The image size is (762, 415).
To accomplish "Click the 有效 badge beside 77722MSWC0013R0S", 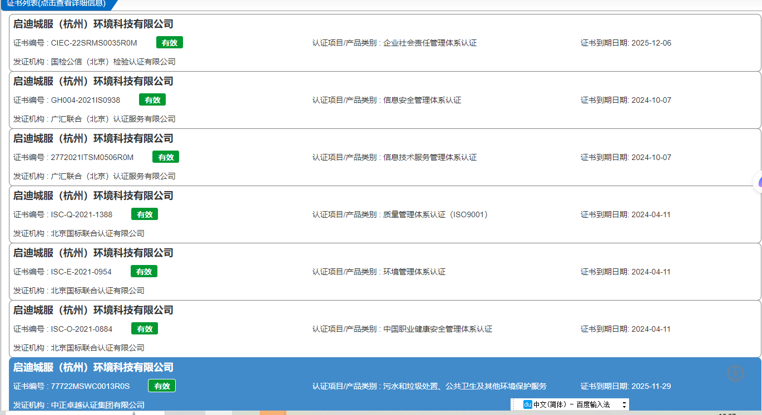I will pos(162,386).
